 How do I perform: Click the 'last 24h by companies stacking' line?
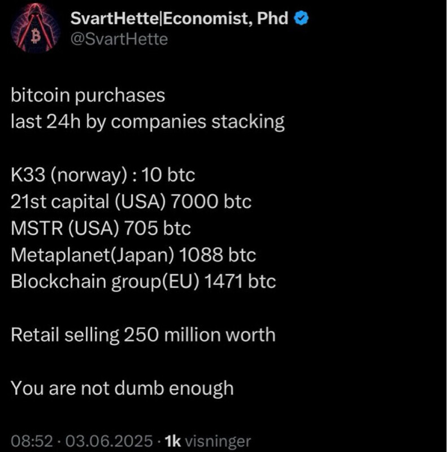click(x=147, y=121)
